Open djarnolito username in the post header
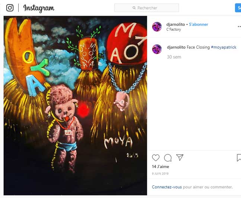Screen dimensions: 241x198 point(175,24)
